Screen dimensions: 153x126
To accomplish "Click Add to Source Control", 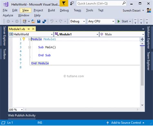I will (126, 123).
